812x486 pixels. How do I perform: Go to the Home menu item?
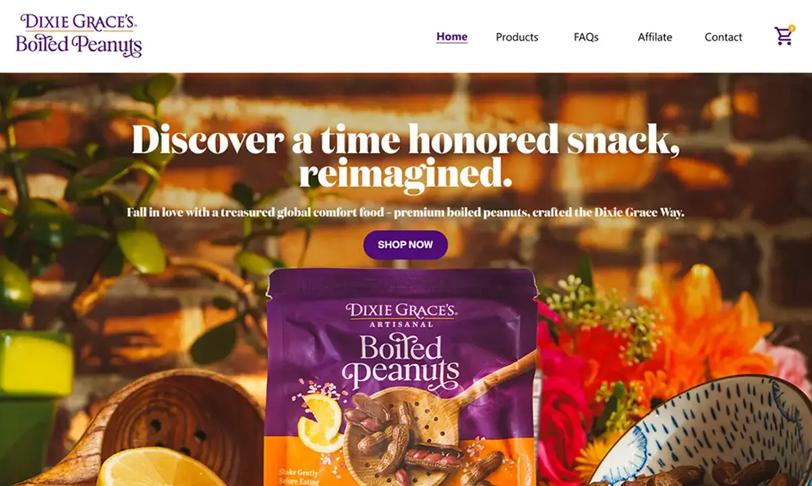click(x=452, y=37)
